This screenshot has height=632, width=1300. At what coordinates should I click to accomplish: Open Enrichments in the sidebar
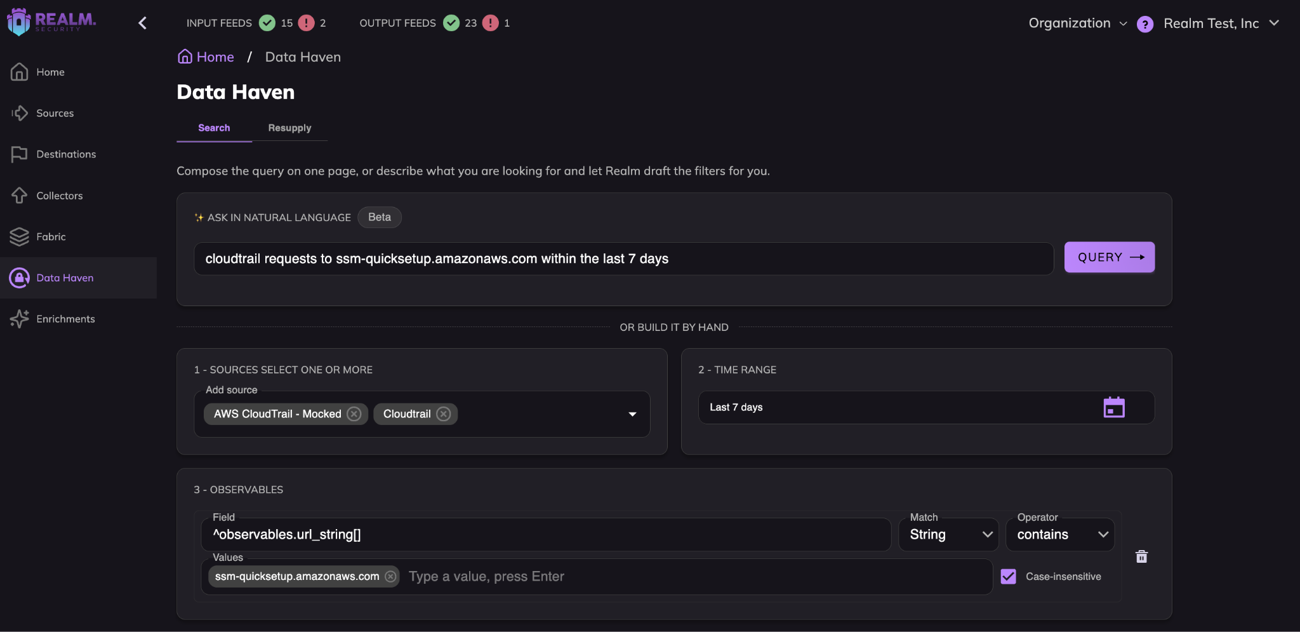pyautogui.click(x=78, y=319)
